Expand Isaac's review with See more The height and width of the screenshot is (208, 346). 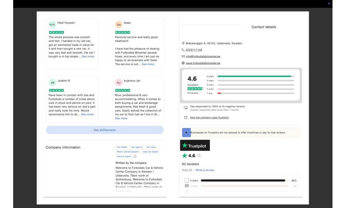click(148, 64)
